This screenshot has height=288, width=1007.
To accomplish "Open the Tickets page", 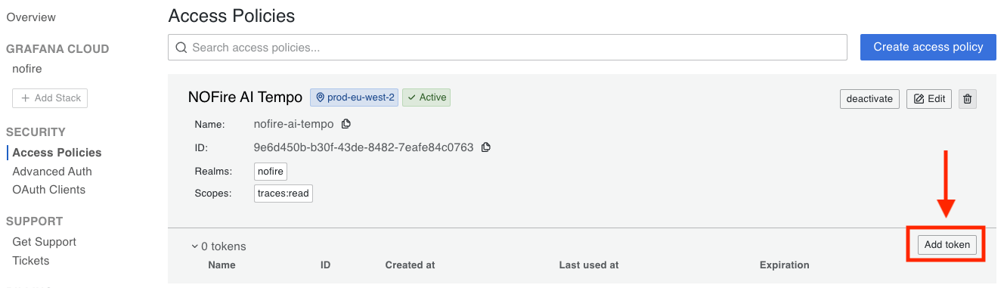I will (31, 261).
